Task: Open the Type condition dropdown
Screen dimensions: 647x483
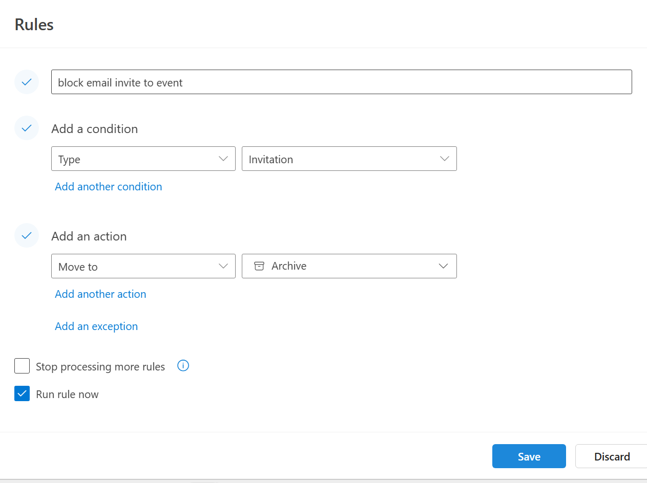Action: [x=143, y=159]
